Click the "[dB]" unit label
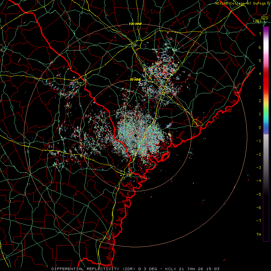The image size is (271, 271). pyautogui.click(x=257, y=21)
